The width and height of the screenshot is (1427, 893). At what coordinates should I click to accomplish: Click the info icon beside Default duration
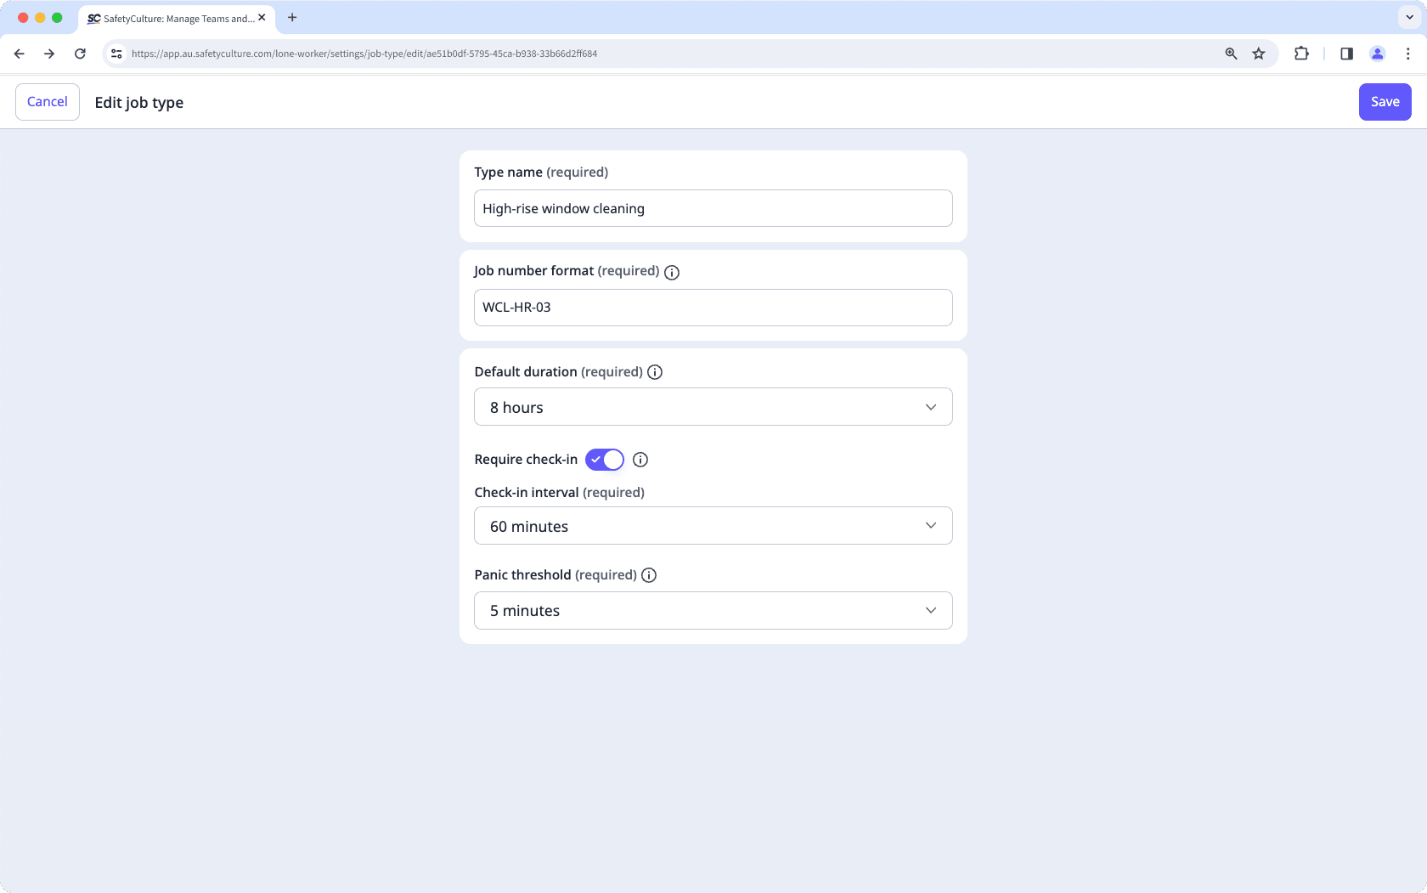pos(654,371)
